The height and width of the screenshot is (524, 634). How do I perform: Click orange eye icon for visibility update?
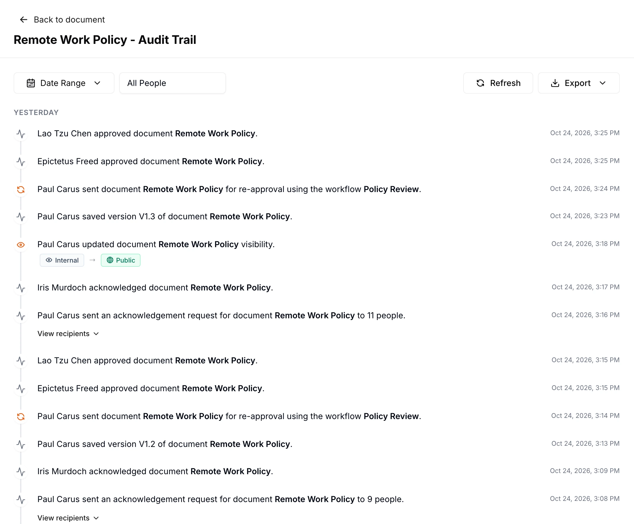[21, 245]
